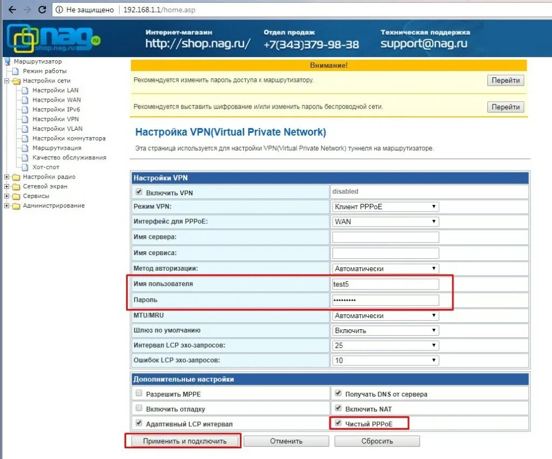Click the Имя сервиса input field
The height and width of the screenshot is (459, 552).
(x=385, y=253)
